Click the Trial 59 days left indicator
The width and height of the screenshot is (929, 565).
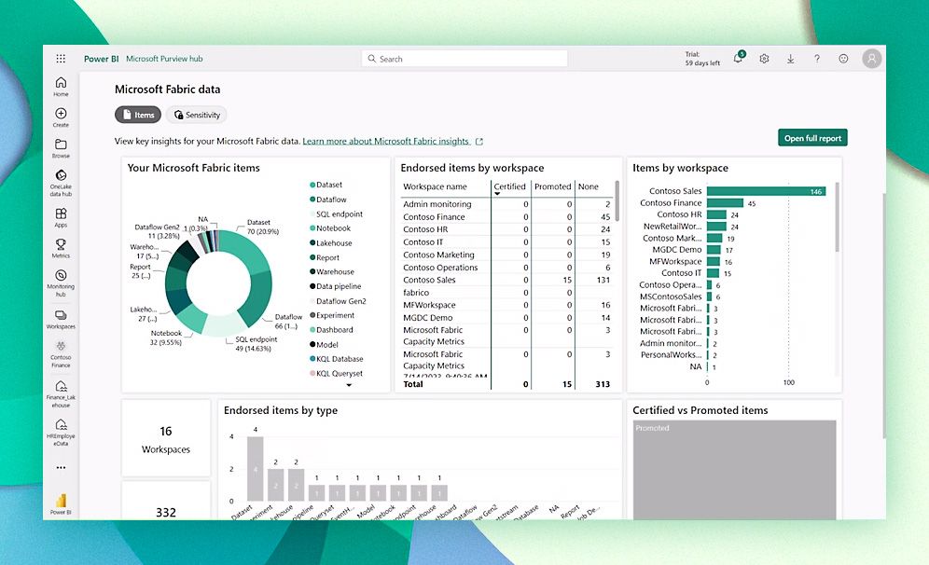click(x=702, y=58)
